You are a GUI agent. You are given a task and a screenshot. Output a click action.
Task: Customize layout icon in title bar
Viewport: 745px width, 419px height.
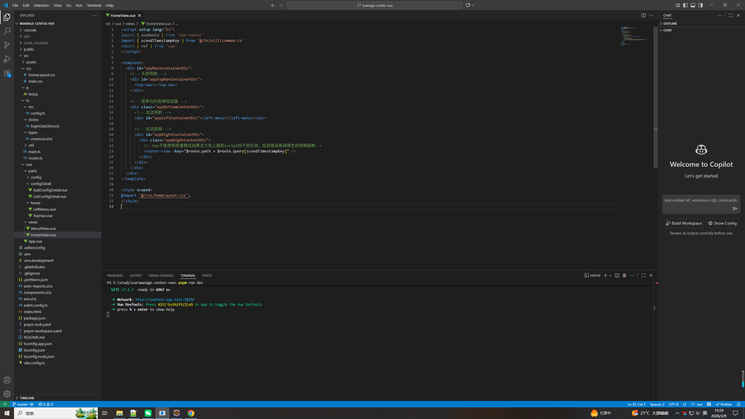point(678,5)
